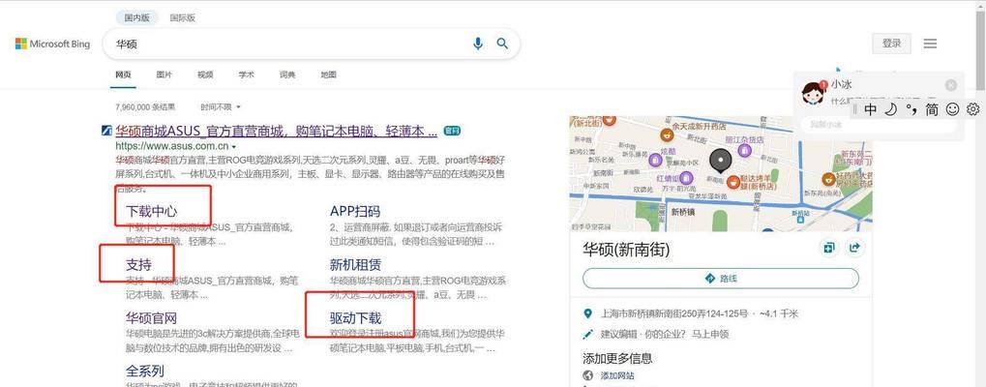Open the 新机租赁 sitelink

coord(355,264)
